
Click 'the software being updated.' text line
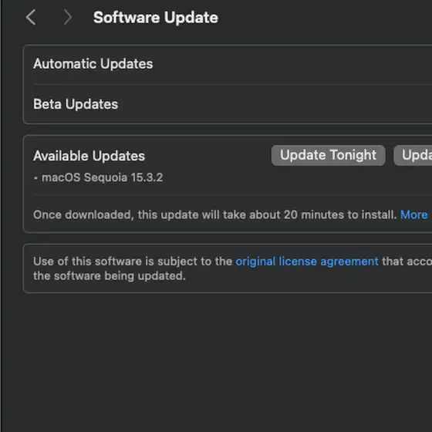(110, 276)
